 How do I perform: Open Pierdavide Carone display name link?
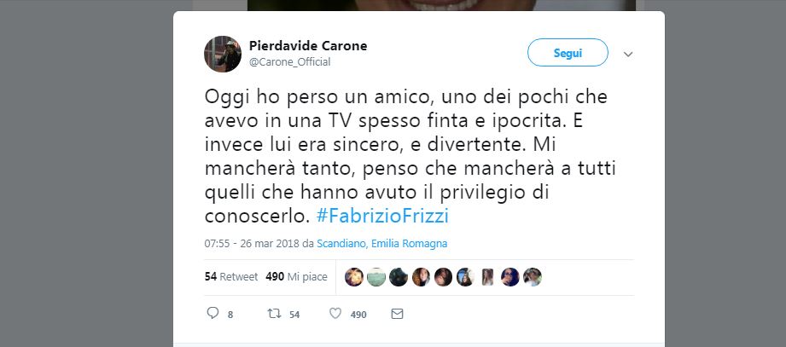point(308,46)
